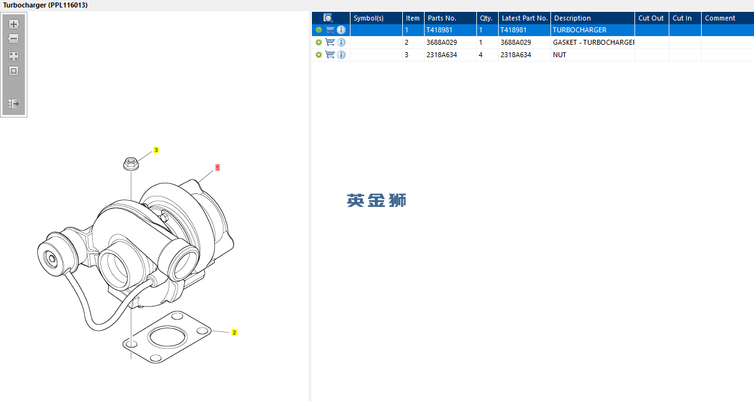Click the GASKET - TURBOCHARGER description cell

point(593,42)
